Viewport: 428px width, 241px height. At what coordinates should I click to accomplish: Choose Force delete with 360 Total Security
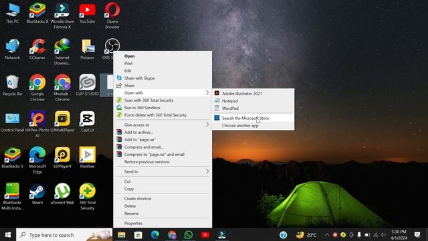coord(163,115)
